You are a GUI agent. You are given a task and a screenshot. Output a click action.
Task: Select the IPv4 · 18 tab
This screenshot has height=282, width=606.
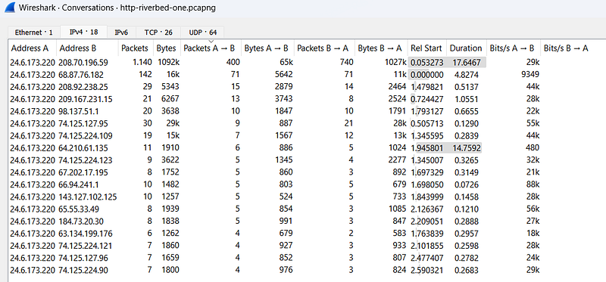tap(83, 32)
